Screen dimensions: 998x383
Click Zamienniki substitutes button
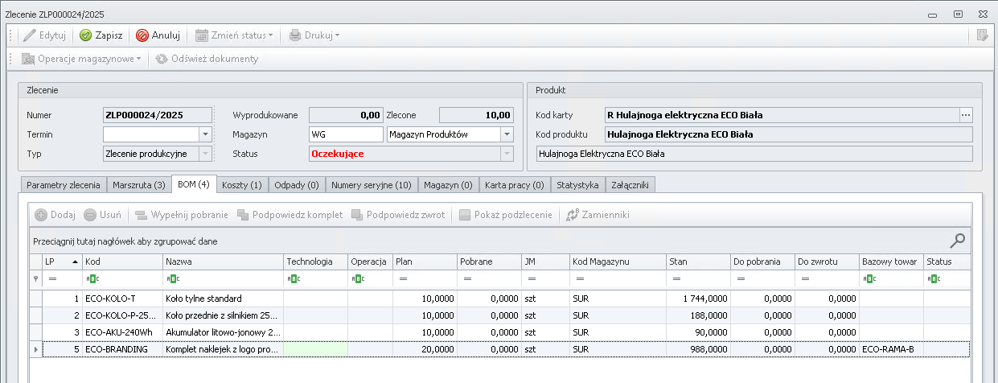(x=598, y=215)
